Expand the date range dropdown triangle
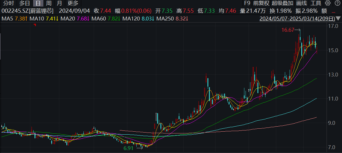 tap(338, 18)
